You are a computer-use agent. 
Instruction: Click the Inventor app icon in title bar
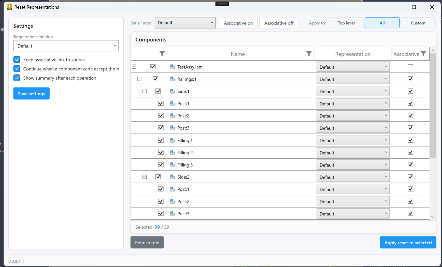[9, 7]
